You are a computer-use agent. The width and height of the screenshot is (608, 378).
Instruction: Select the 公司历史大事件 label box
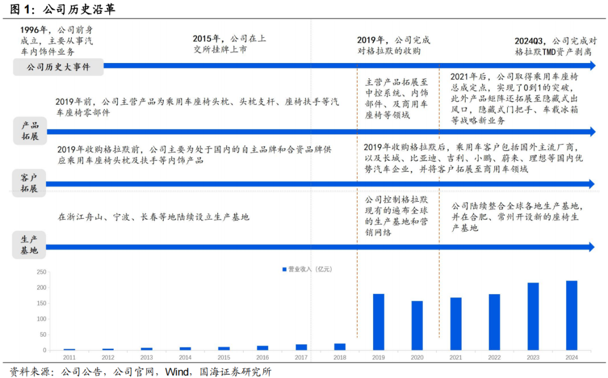tap(58, 67)
